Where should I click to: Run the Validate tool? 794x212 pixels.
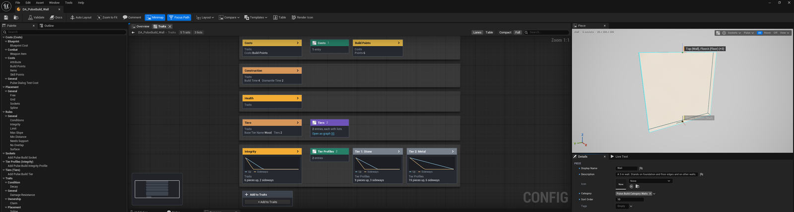click(36, 17)
